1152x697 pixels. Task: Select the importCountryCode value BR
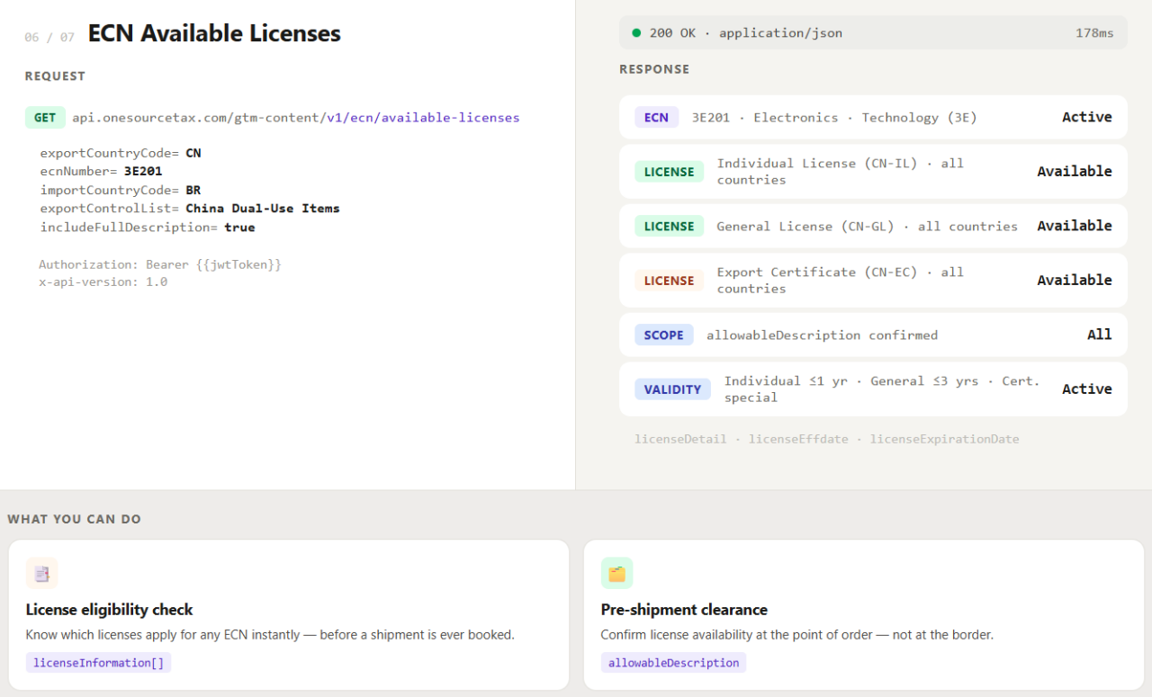(x=193, y=190)
